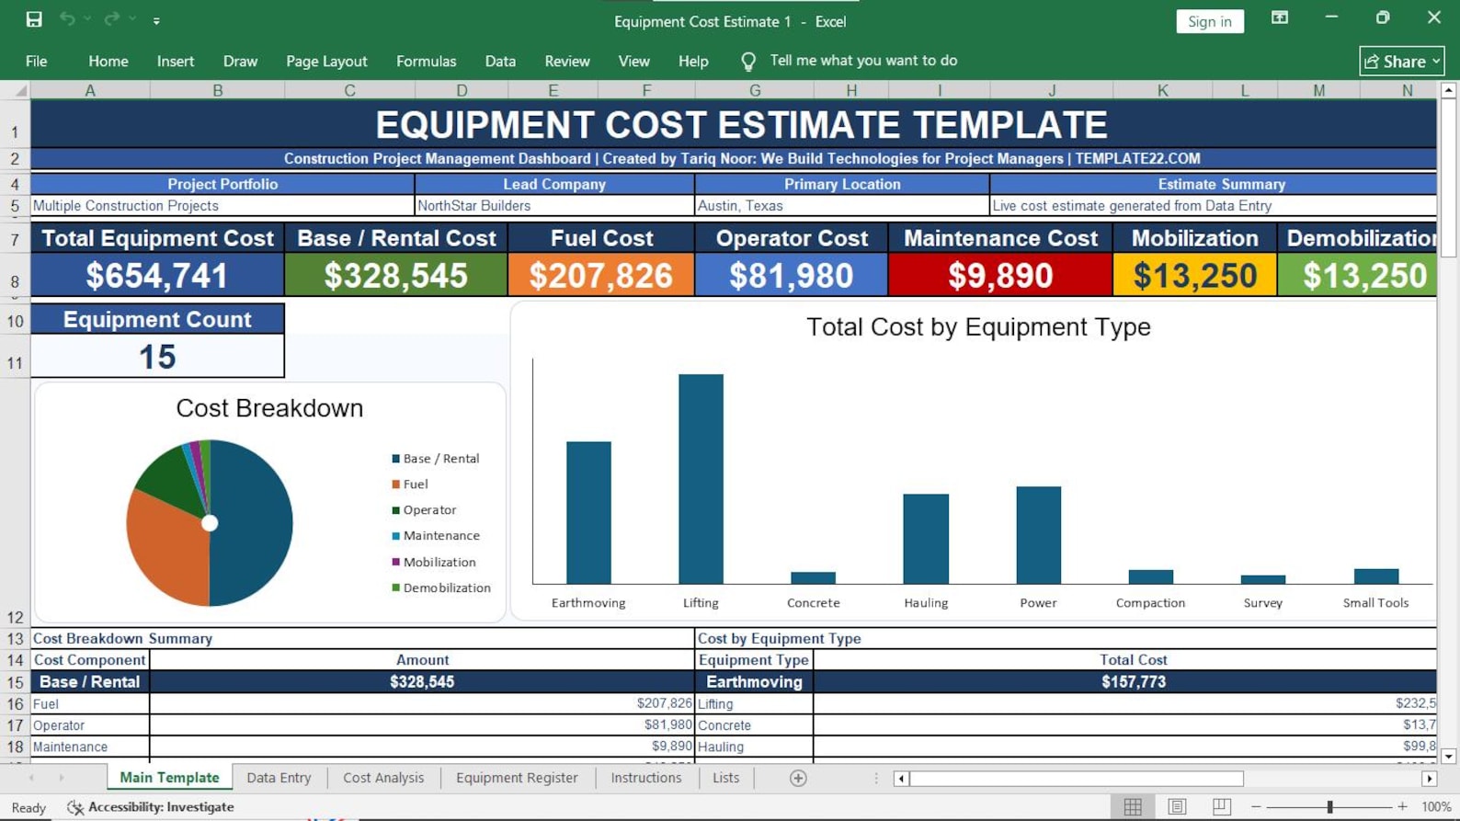Image resolution: width=1460 pixels, height=821 pixels.
Task: Click the Ribbon Display Options icon
Action: 1279,18
